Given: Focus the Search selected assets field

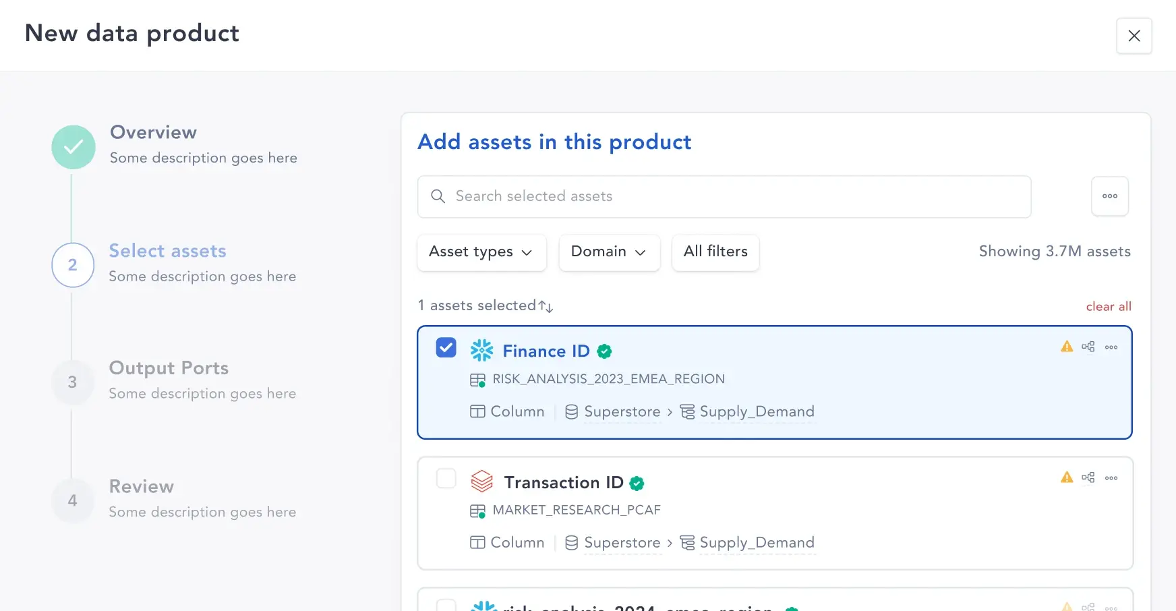Looking at the screenshot, I should point(724,196).
